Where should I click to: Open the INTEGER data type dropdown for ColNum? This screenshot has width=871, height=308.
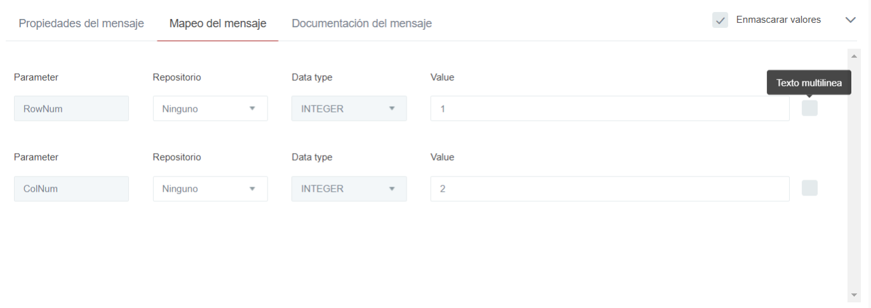pos(349,189)
